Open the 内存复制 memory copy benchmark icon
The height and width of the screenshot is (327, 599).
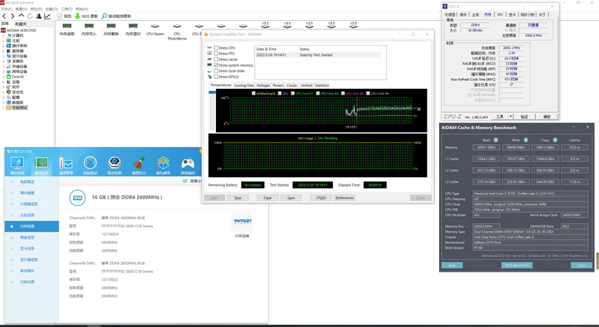pyautogui.click(x=111, y=26)
